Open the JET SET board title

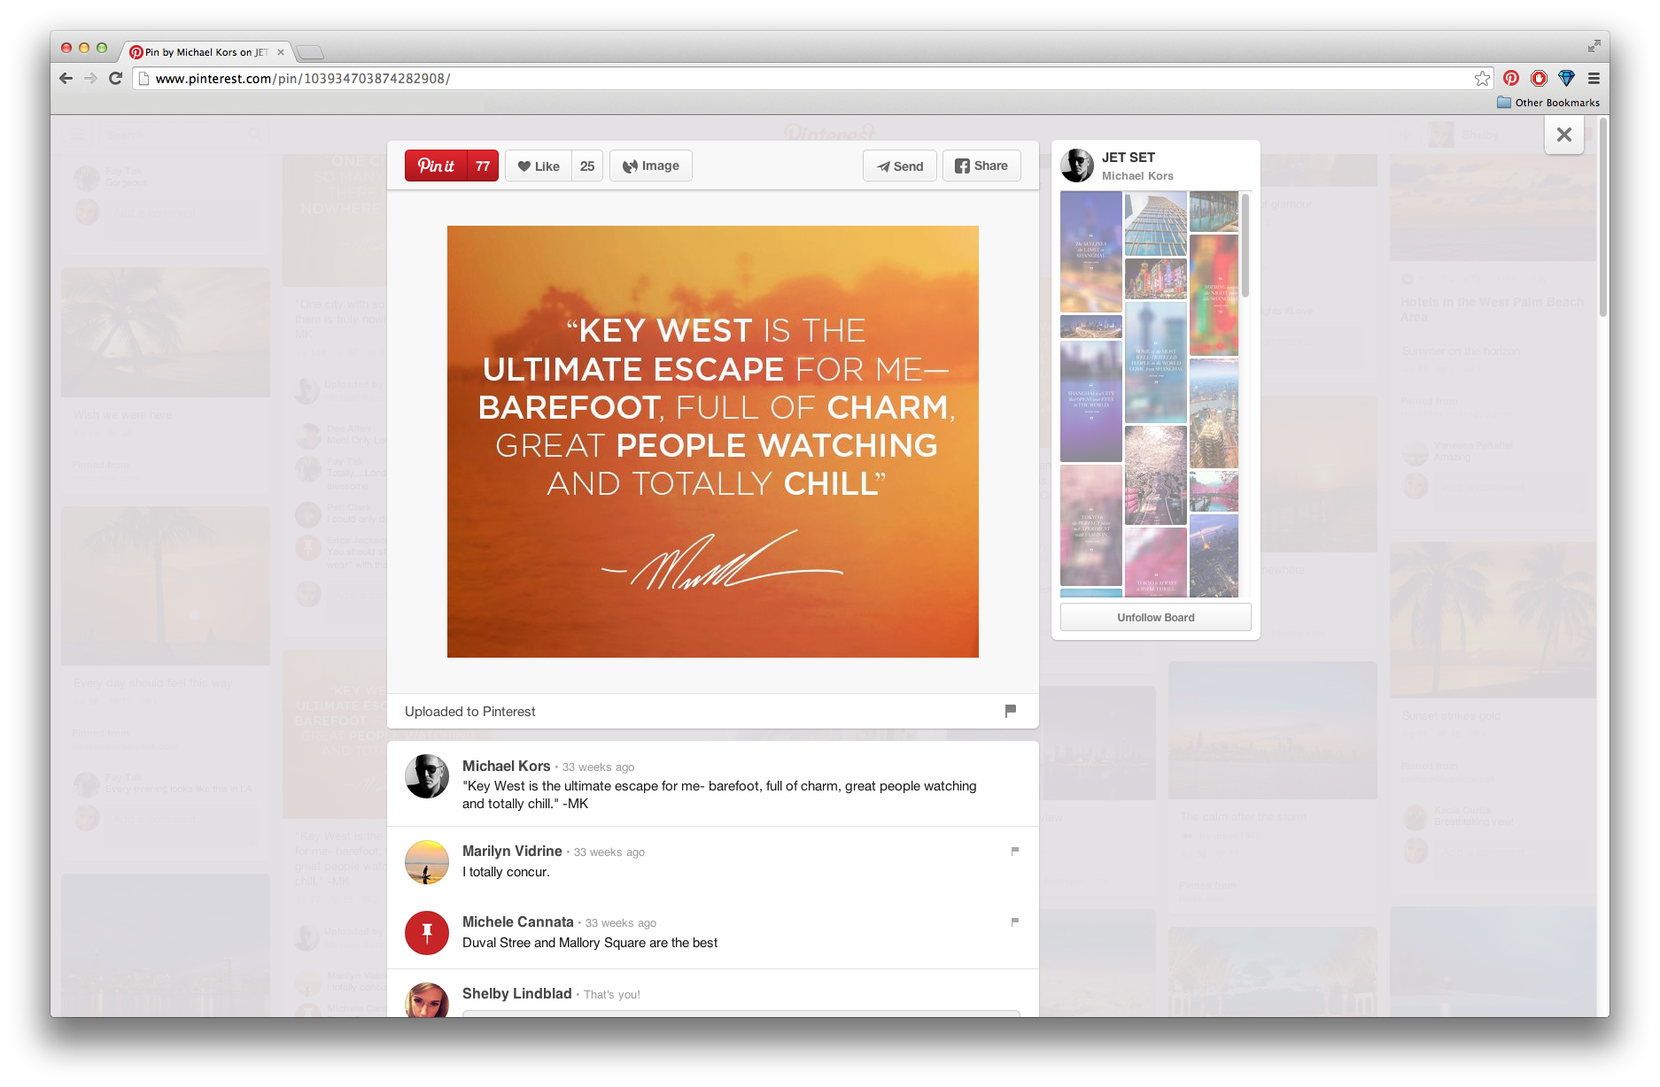[x=1128, y=157]
